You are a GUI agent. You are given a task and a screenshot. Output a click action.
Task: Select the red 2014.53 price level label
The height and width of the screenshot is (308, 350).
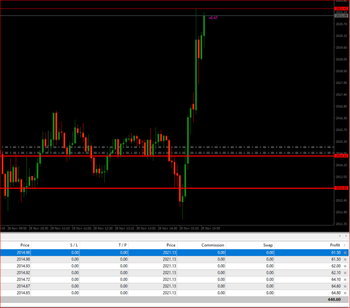coord(341,156)
